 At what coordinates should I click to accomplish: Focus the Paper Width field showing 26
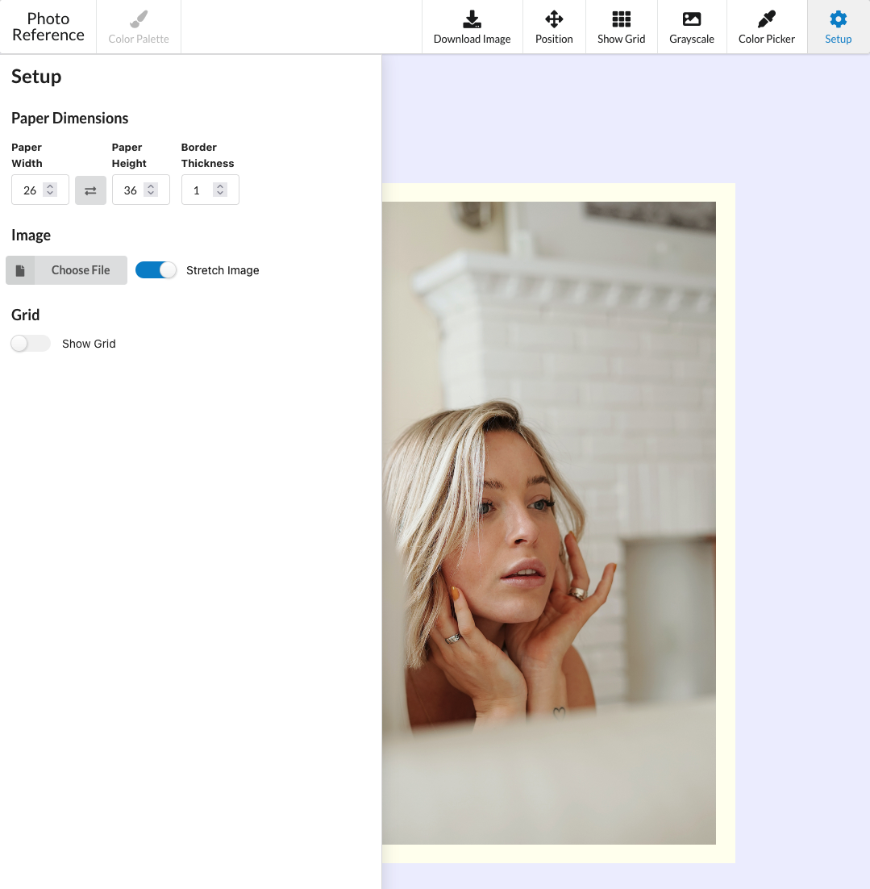tap(40, 190)
